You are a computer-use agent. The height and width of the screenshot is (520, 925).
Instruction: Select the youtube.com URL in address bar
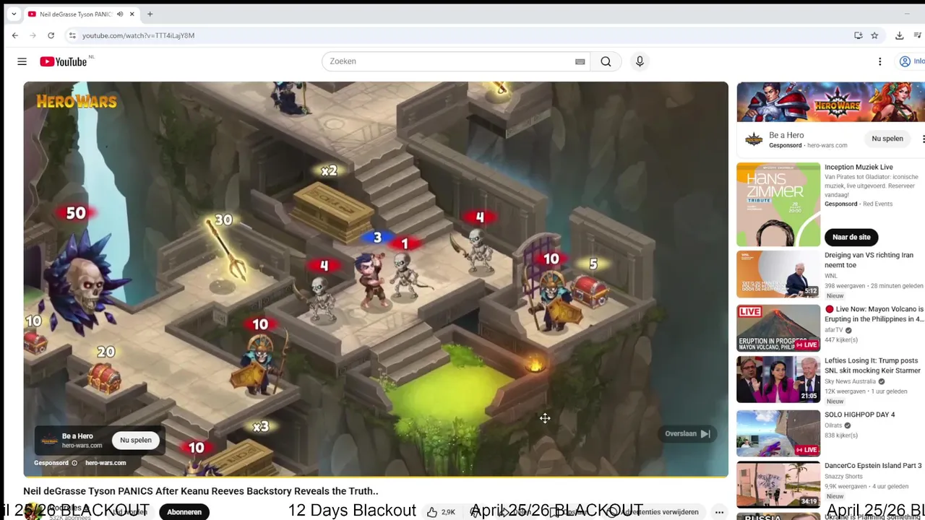[138, 35]
